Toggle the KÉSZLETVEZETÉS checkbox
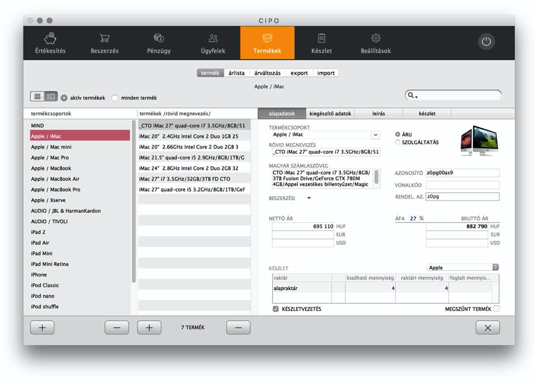This screenshot has height=384, width=535. point(276,309)
